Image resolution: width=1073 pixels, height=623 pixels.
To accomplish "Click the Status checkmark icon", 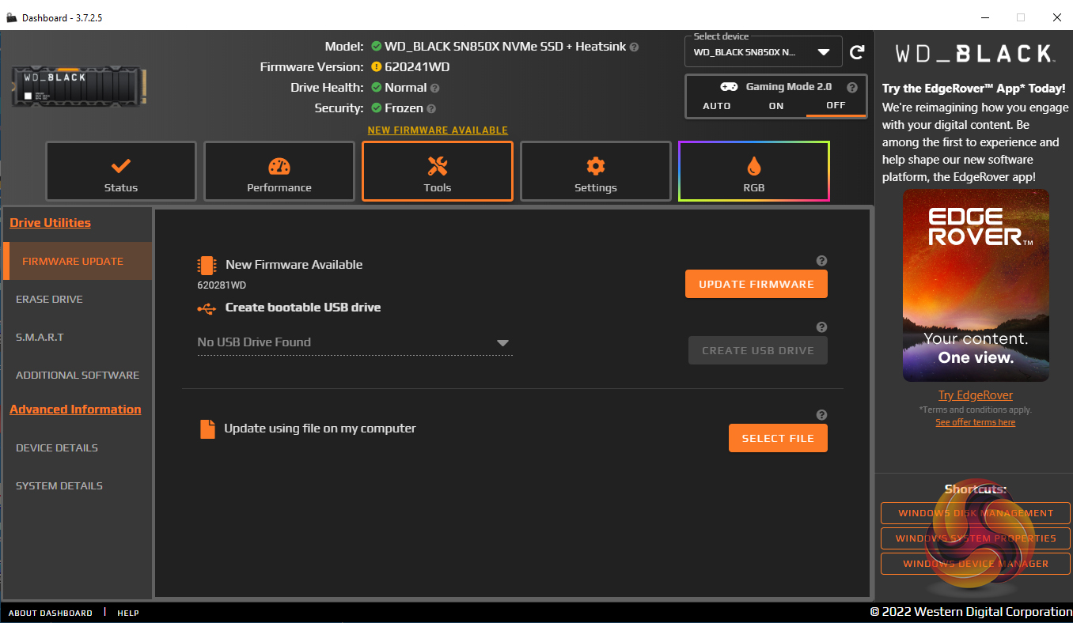I will pyautogui.click(x=121, y=166).
